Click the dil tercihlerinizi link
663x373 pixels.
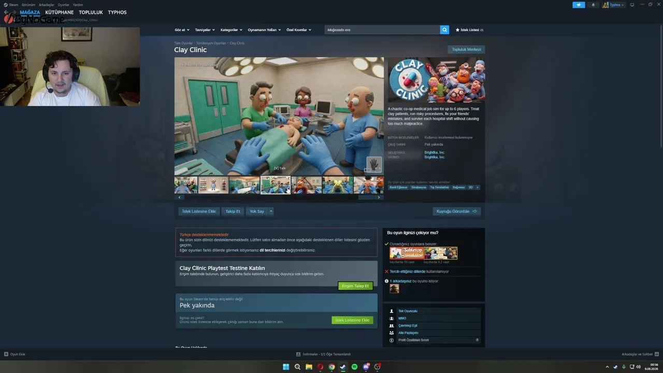(x=272, y=250)
